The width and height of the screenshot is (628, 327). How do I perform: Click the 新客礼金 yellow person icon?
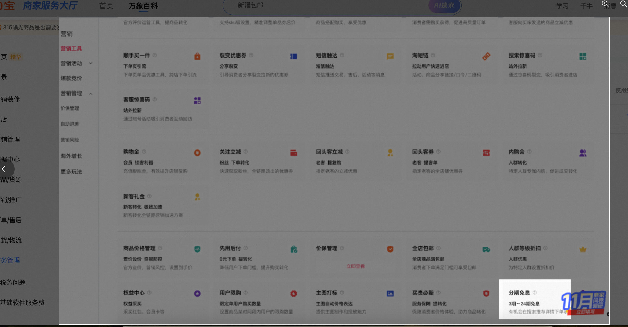[x=197, y=197]
